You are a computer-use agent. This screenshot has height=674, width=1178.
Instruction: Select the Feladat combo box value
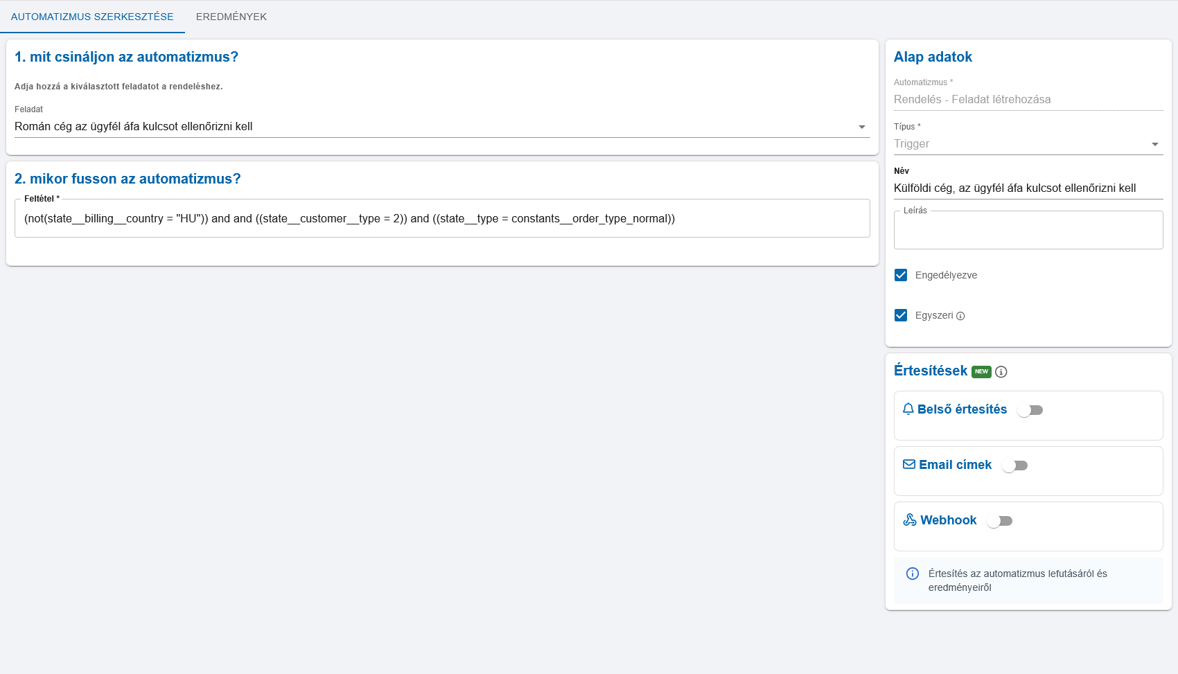coord(442,127)
